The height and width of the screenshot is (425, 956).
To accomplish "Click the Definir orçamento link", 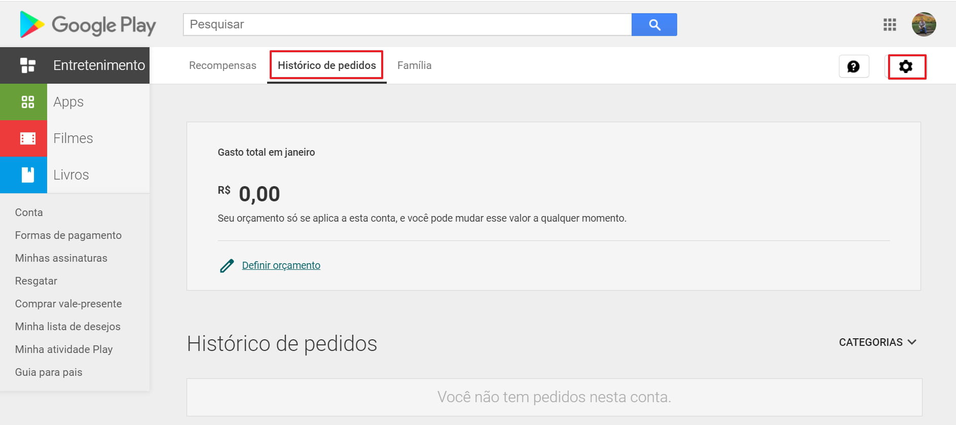I will coord(281,265).
